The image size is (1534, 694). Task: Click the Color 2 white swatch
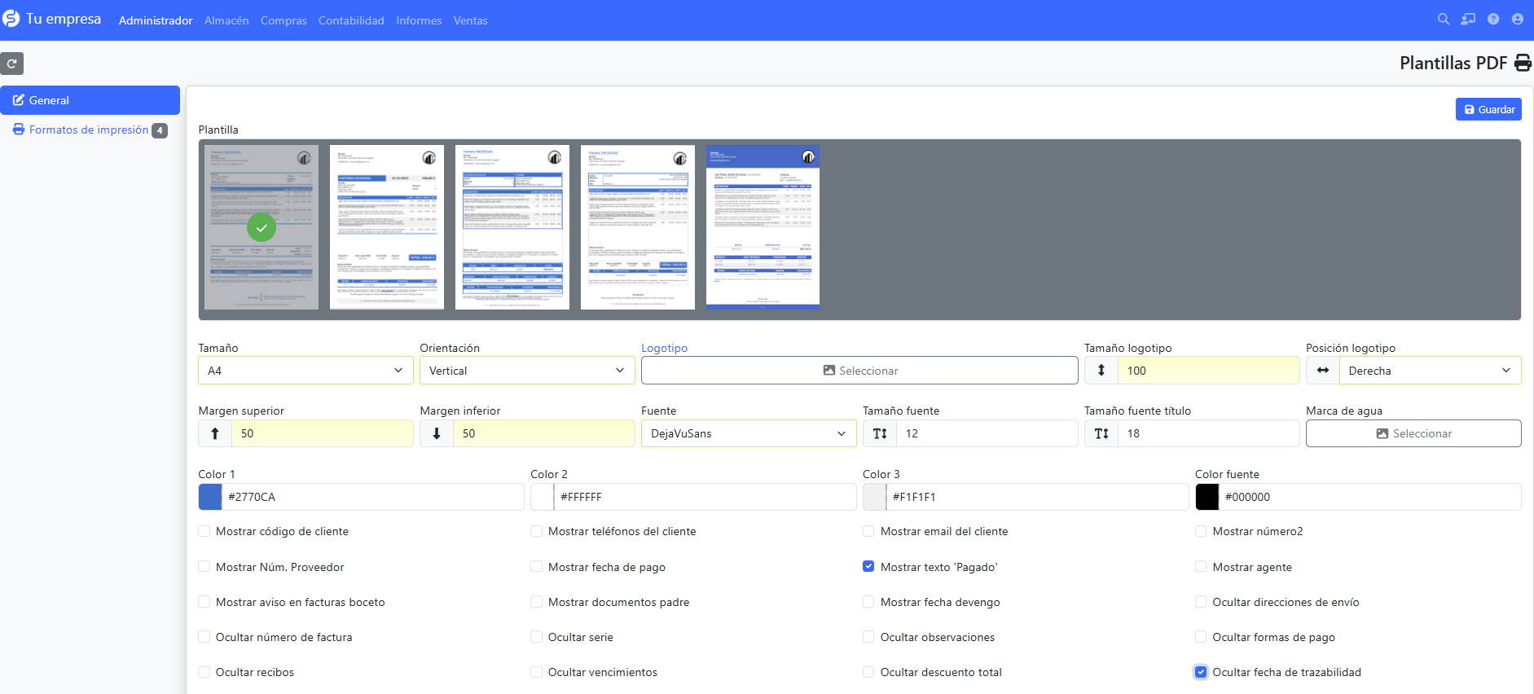543,497
